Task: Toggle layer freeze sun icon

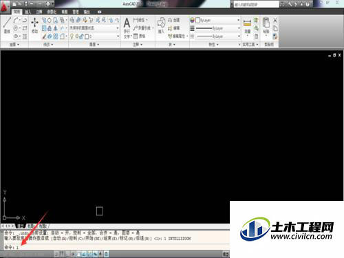Action: [77, 36]
